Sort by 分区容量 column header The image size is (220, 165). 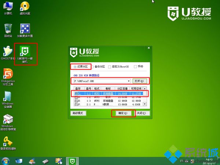(122, 89)
